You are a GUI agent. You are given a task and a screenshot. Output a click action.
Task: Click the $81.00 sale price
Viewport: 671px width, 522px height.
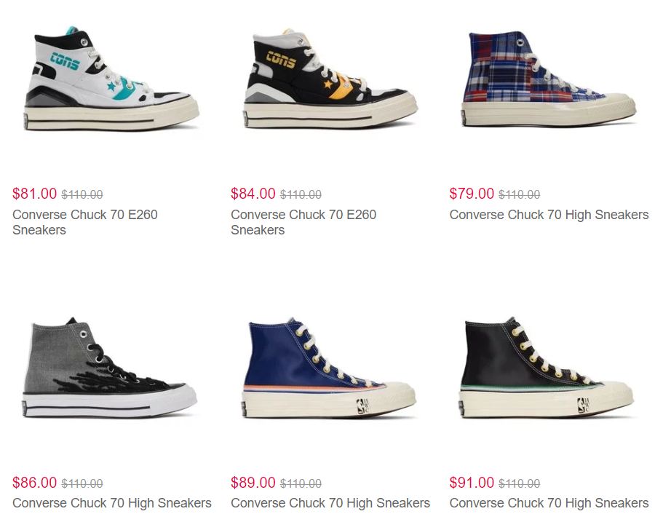click(35, 194)
